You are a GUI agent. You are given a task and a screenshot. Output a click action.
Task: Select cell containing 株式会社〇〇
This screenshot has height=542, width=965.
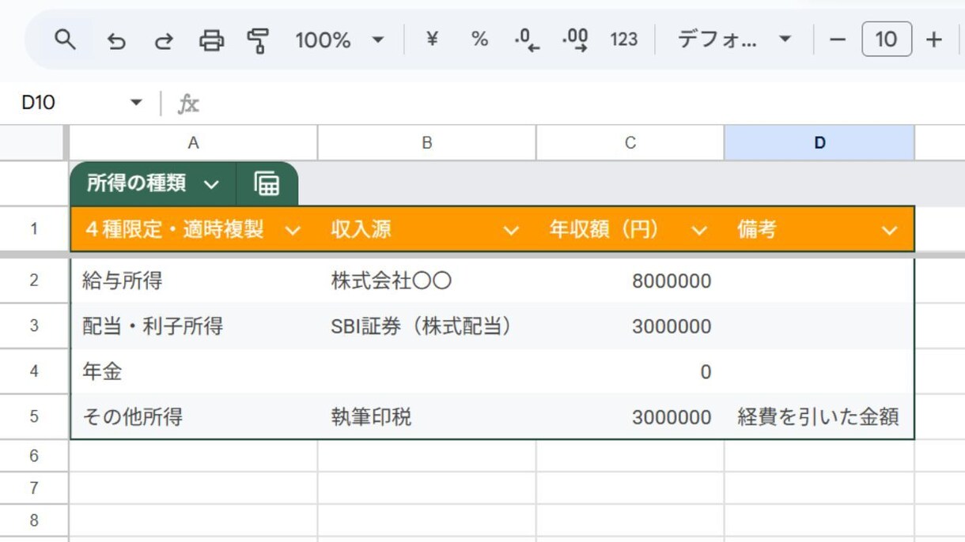[427, 280]
